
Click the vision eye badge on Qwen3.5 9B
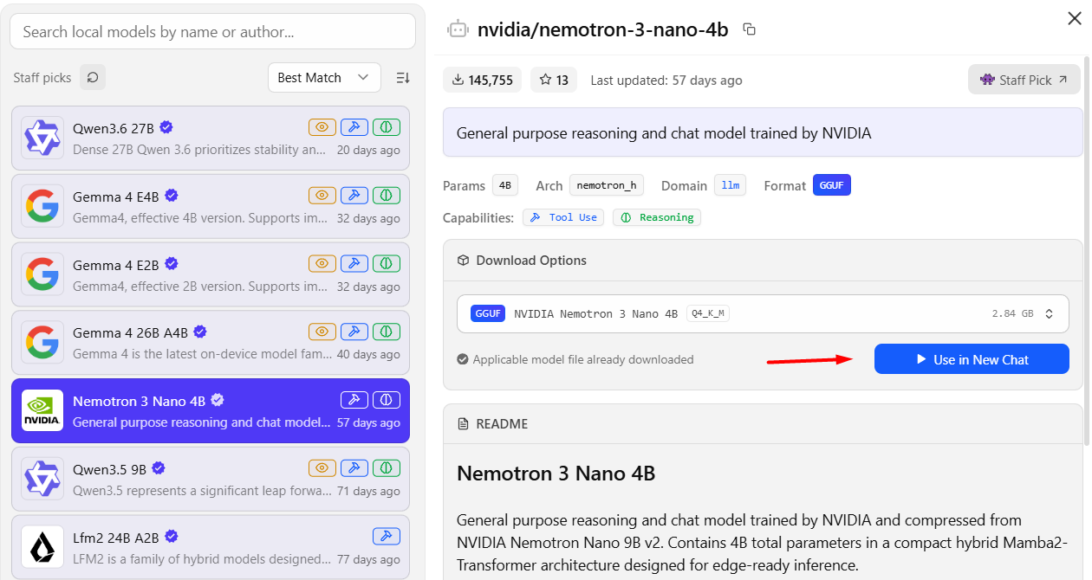tap(322, 467)
